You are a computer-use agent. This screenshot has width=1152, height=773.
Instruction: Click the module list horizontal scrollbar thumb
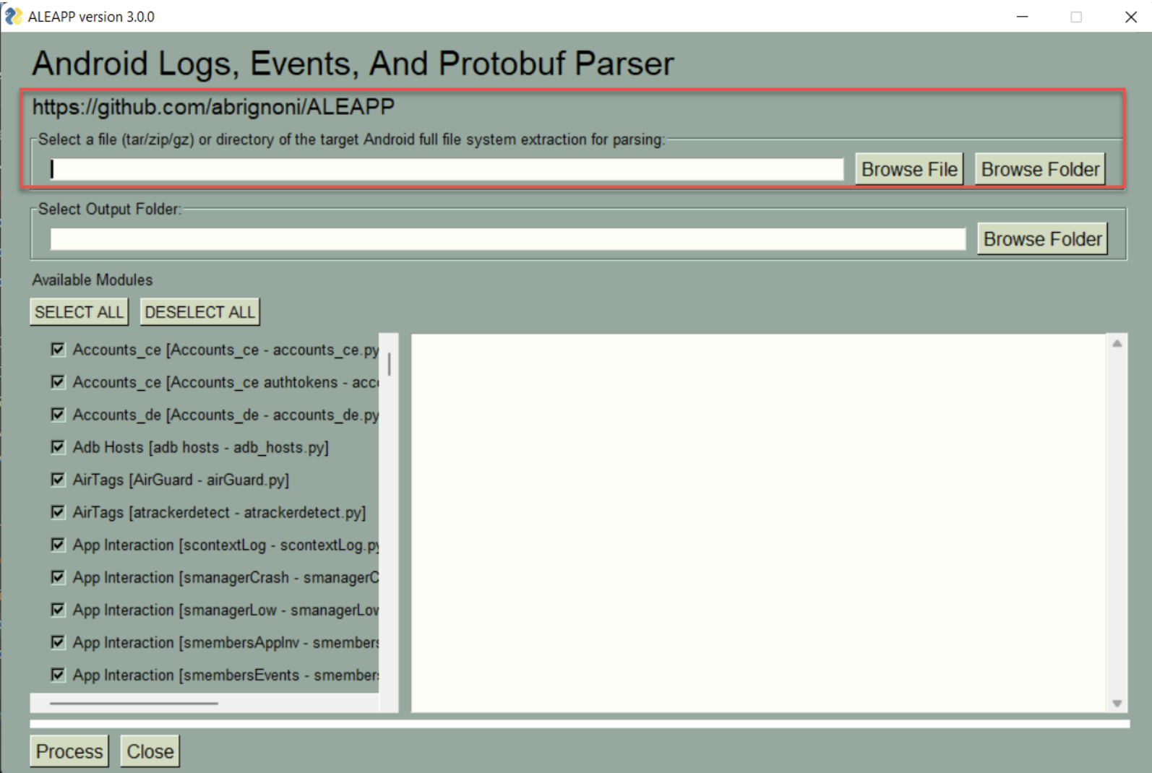tap(134, 703)
